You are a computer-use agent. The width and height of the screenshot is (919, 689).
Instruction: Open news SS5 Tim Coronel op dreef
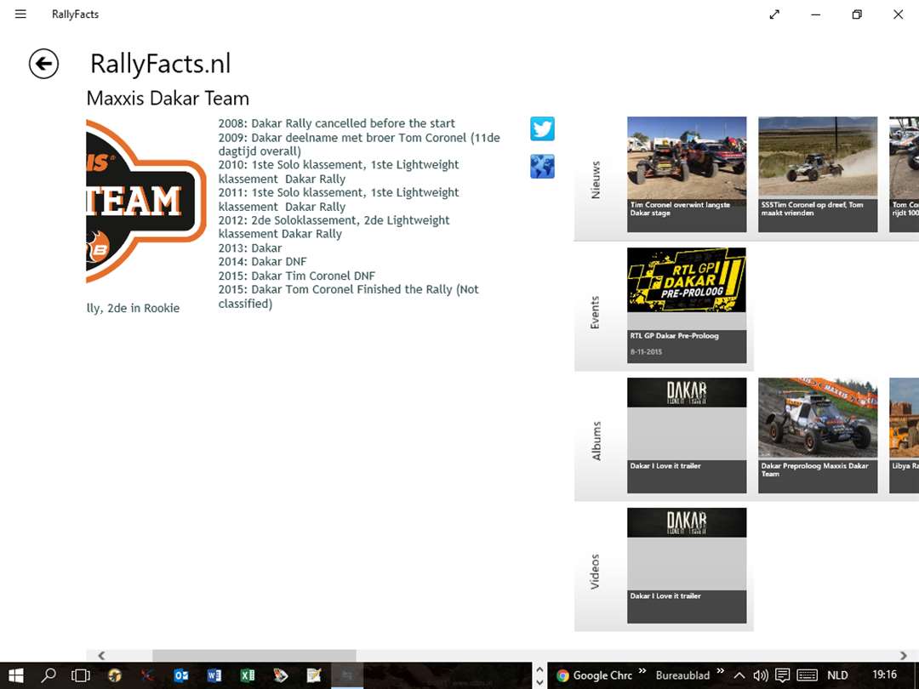(818, 174)
